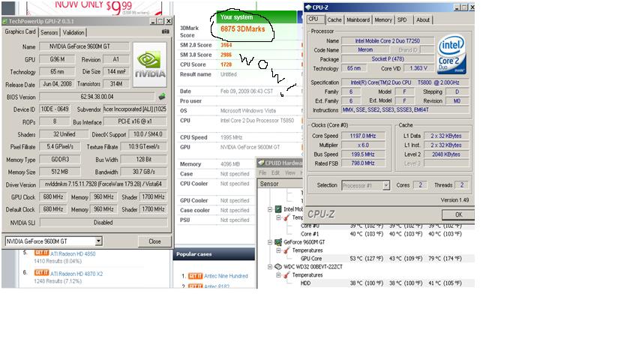Click the GET IT badge beside Antec Nine Hundred
This screenshot has height=354, width=630.
click(195, 276)
